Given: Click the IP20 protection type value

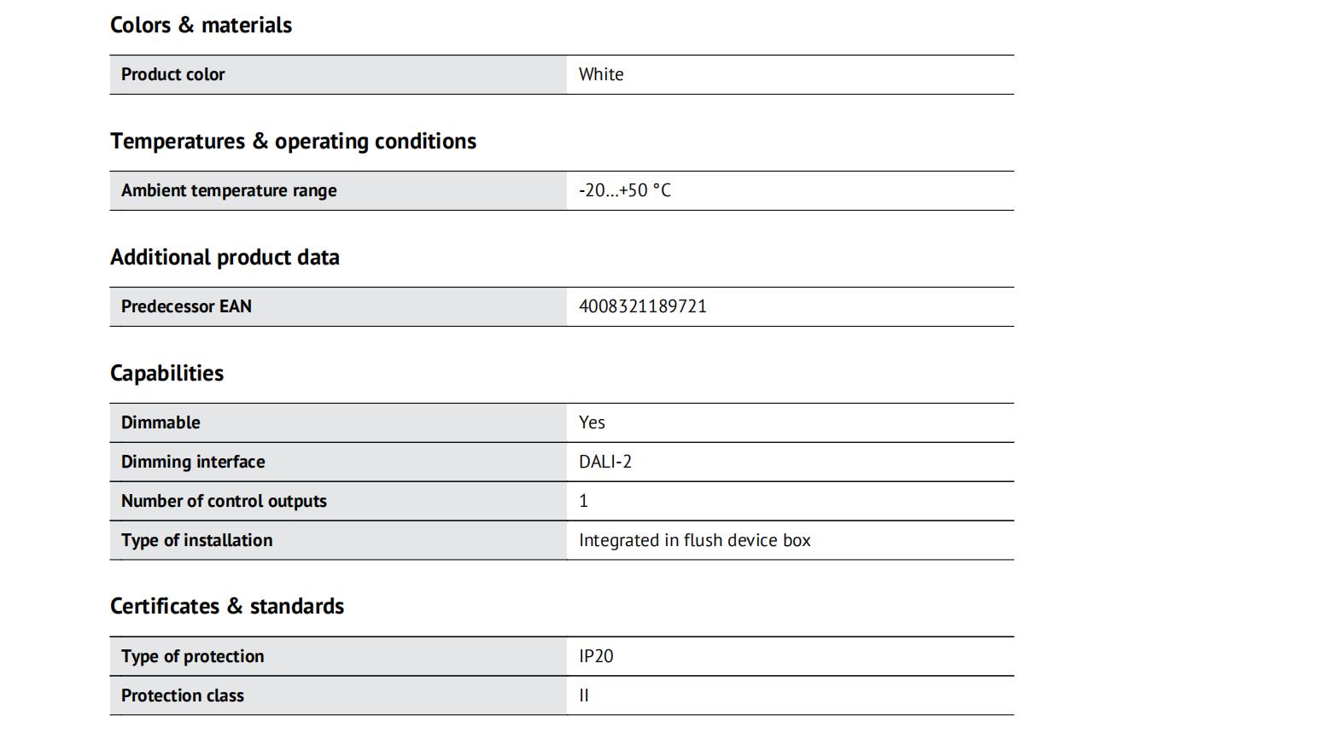Looking at the screenshot, I should (x=596, y=657).
